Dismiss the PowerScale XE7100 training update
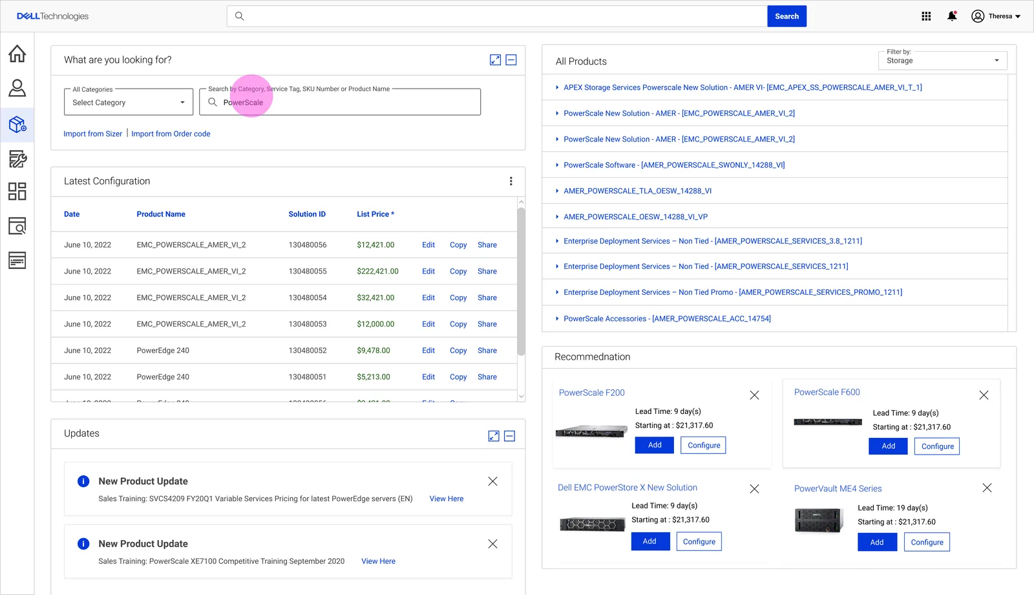The width and height of the screenshot is (1034, 595). 492,544
